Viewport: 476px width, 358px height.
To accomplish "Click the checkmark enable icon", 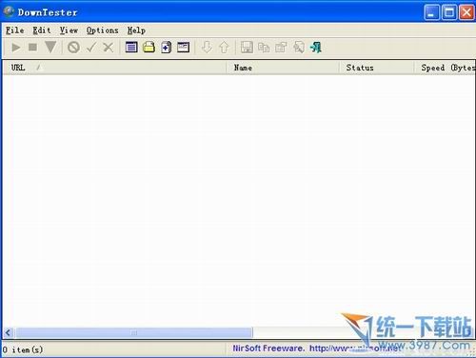I will tap(91, 48).
